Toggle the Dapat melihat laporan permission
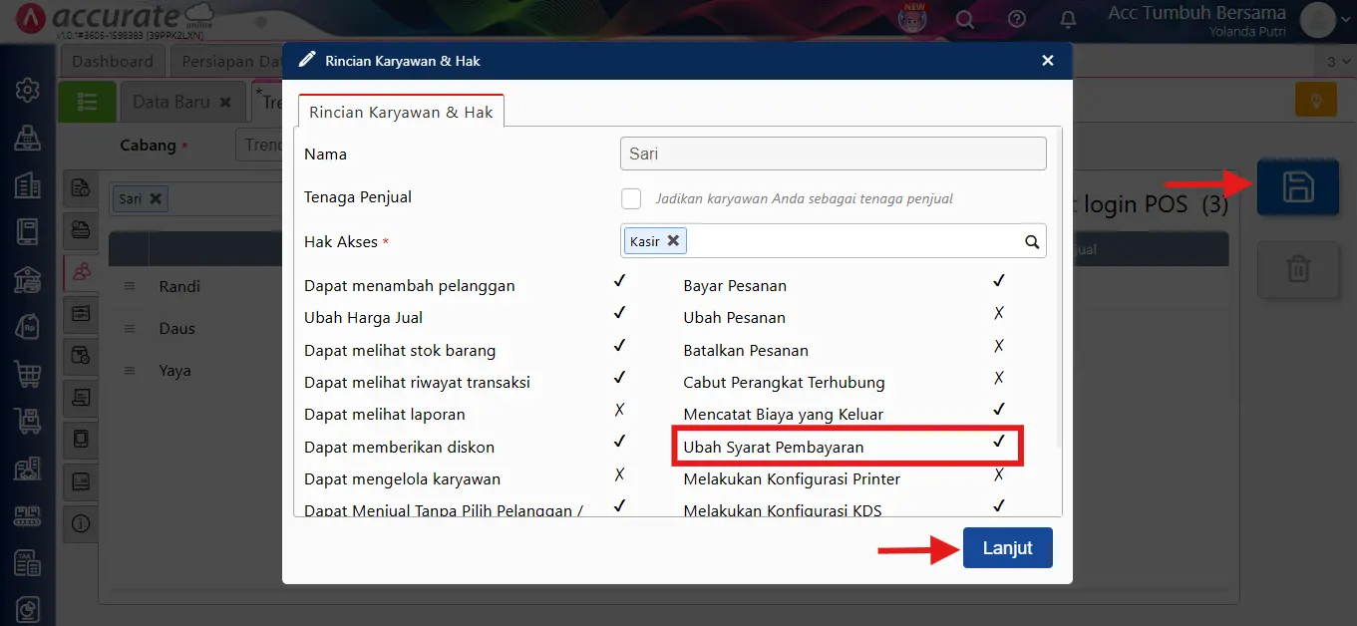 pyautogui.click(x=619, y=415)
